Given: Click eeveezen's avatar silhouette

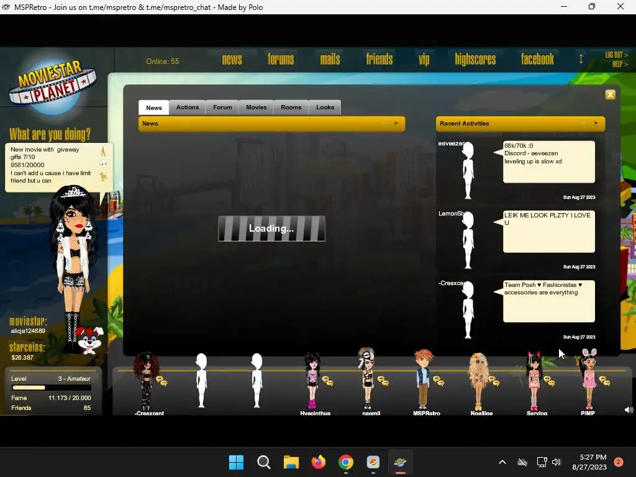Looking at the screenshot, I should tap(468, 170).
